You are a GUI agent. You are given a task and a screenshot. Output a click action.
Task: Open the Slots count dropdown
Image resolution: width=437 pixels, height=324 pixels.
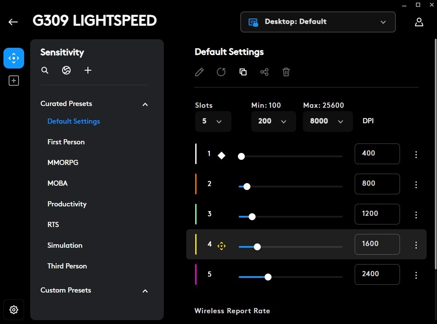click(213, 121)
